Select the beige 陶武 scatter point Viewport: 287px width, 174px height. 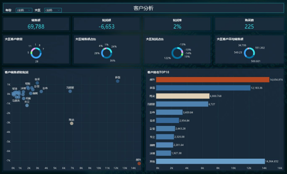point(72,123)
